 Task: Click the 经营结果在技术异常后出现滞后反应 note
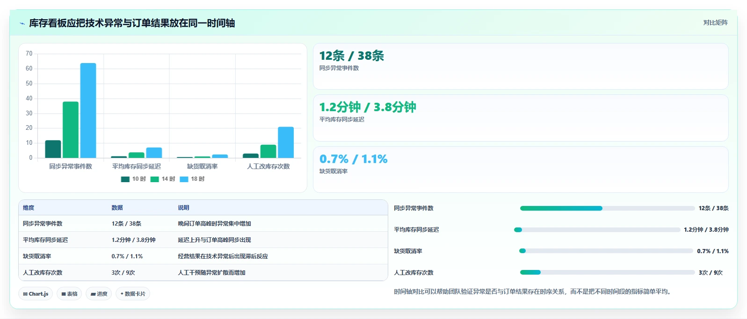pyautogui.click(x=223, y=256)
